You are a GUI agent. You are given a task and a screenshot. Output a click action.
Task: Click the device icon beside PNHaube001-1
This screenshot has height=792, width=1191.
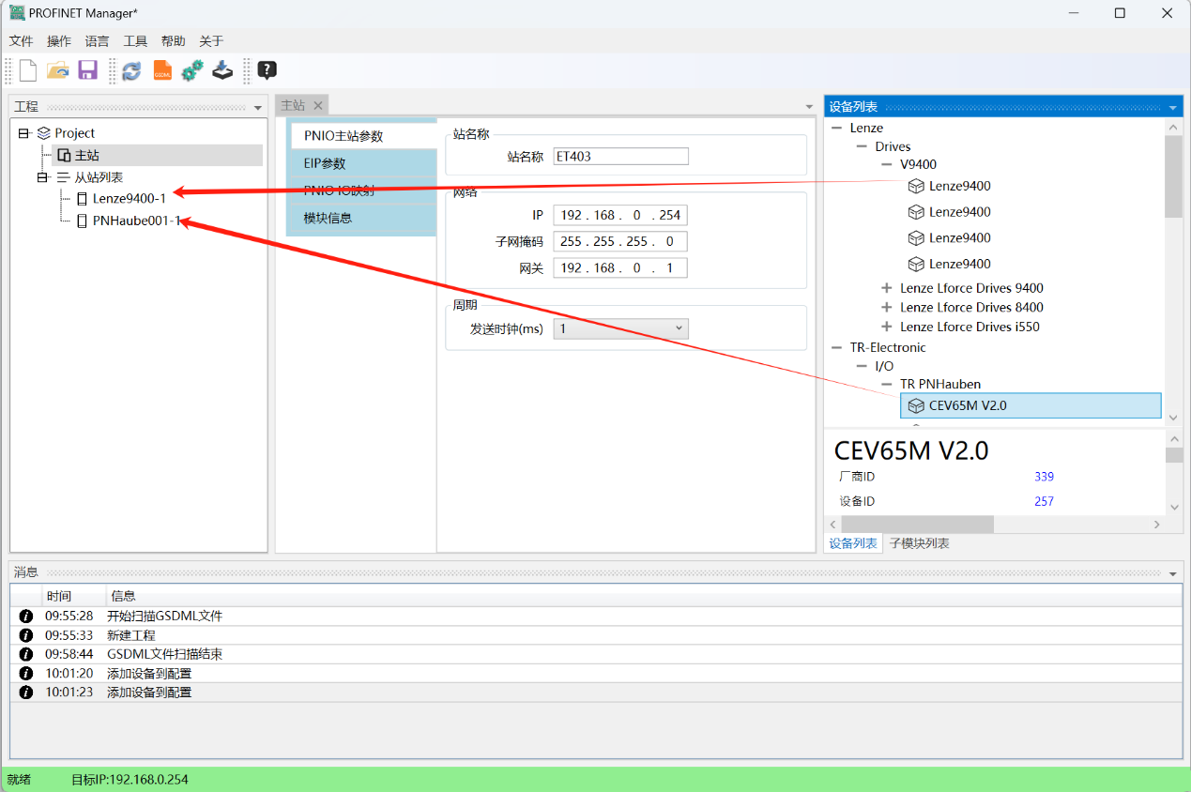[82, 221]
